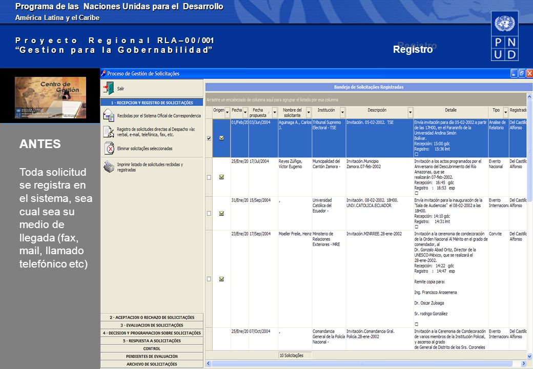
Task: Toggle small box under Tribunal Supremo Detalle text
Action: pos(416,154)
